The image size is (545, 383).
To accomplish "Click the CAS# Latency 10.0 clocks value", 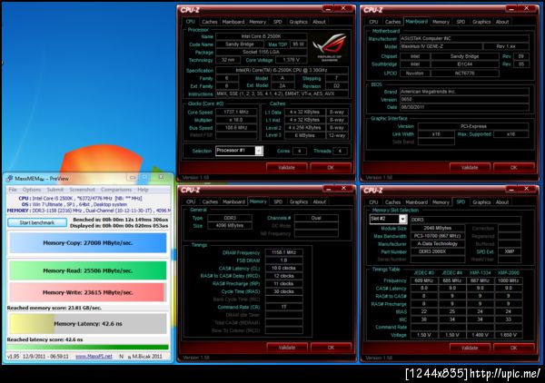I will (x=283, y=268).
